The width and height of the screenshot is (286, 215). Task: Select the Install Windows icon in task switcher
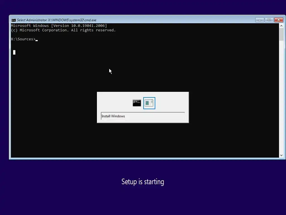tap(149, 103)
